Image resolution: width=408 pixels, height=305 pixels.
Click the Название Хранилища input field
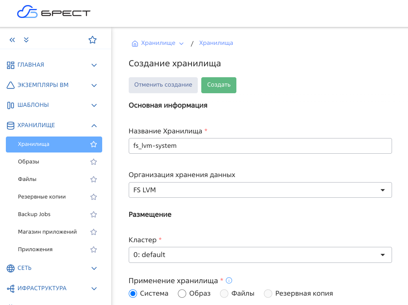(260, 145)
